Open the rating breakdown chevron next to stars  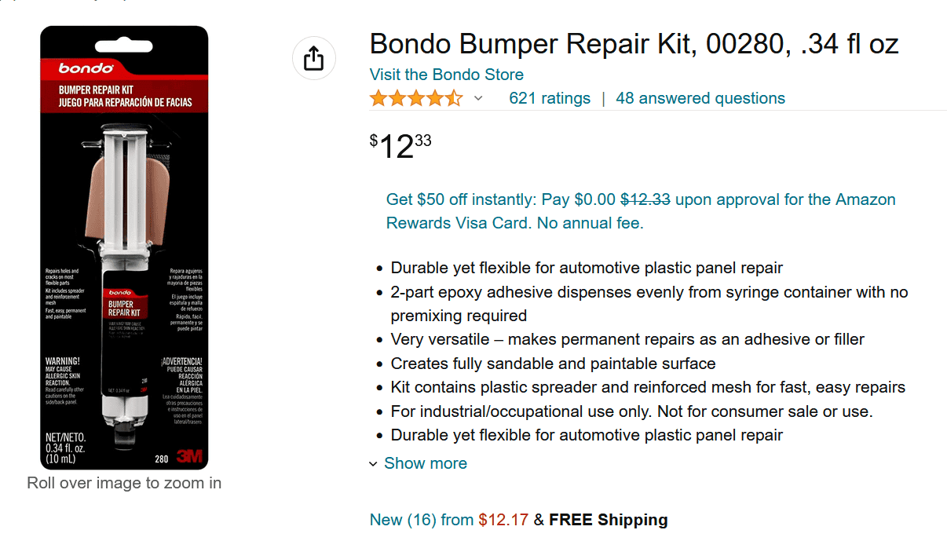point(478,99)
